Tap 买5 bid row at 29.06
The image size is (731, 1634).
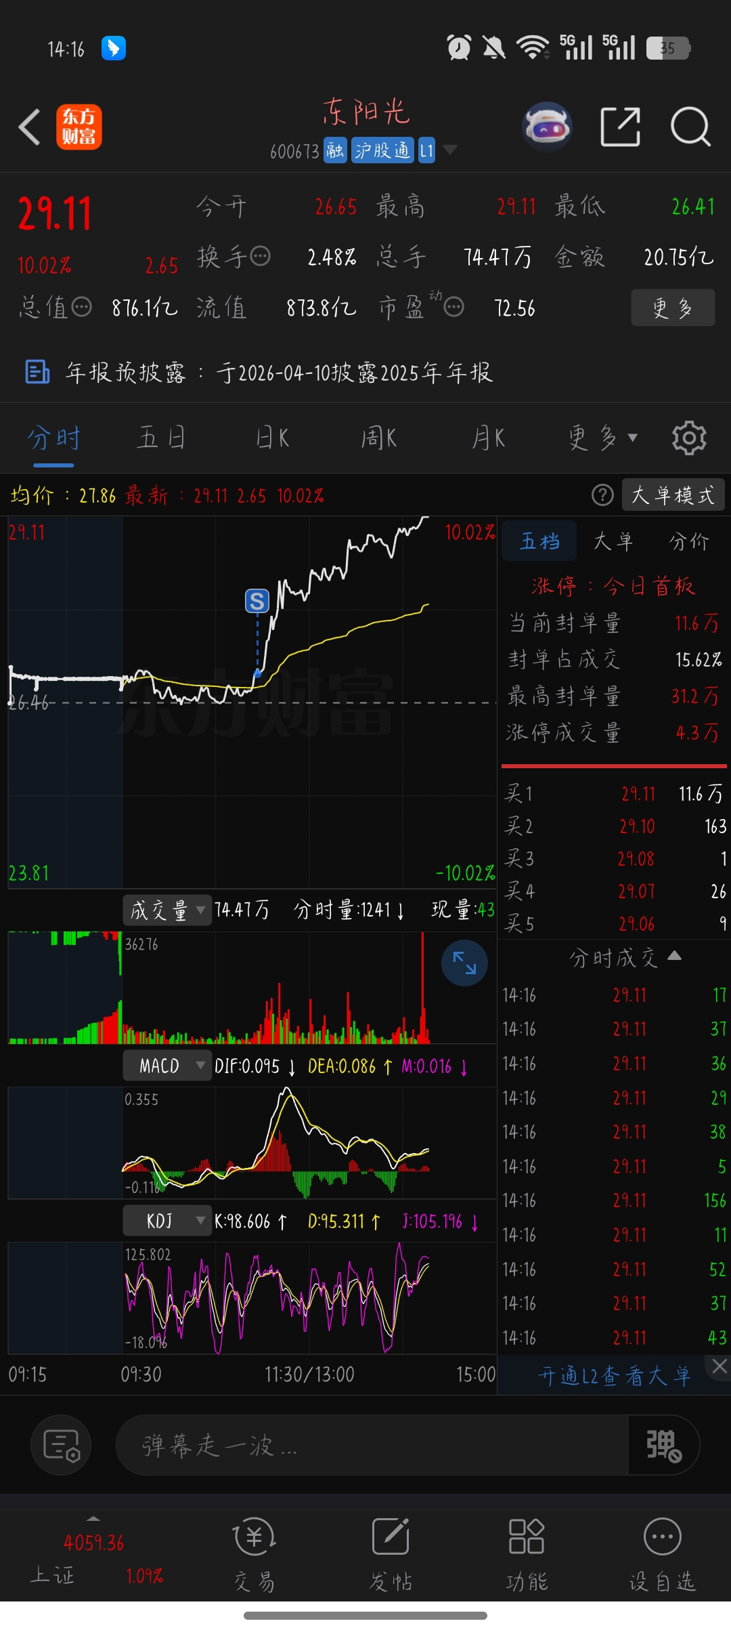click(x=615, y=923)
